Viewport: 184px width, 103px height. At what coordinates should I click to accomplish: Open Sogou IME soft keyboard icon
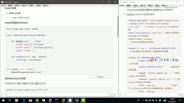point(167,60)
